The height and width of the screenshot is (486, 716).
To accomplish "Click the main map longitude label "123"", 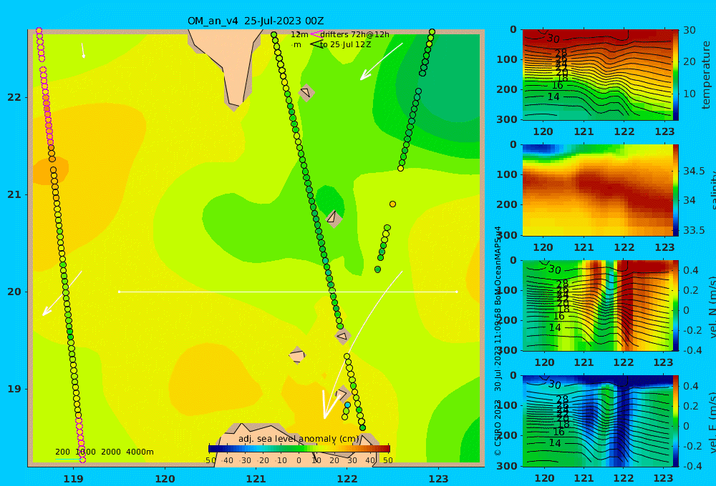I will point(438,479).
